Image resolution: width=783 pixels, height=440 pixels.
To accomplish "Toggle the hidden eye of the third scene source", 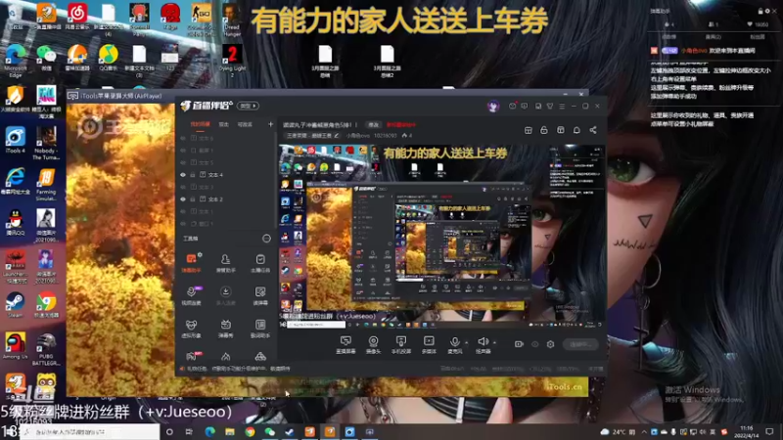I will tap(183, 162).
